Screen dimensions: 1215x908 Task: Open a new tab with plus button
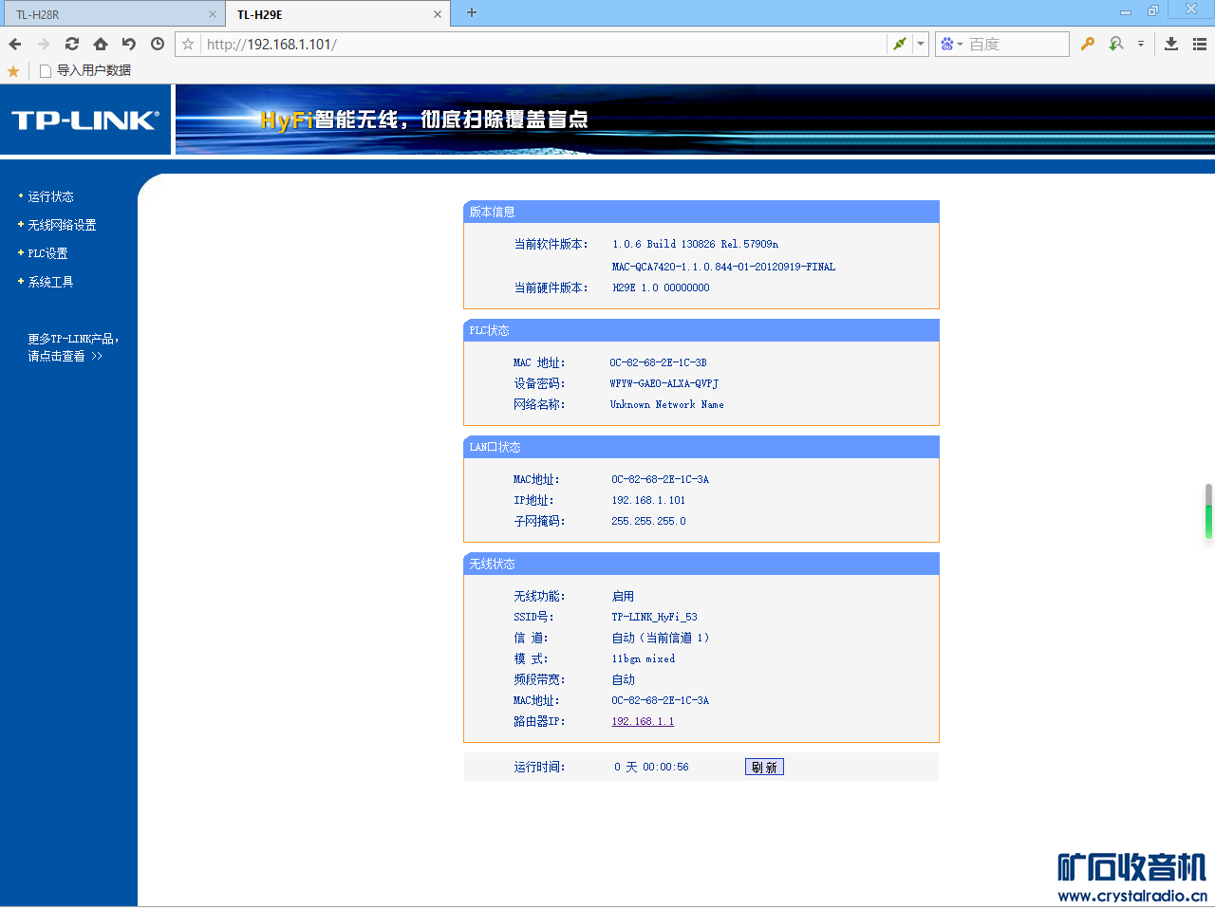pyautogui.click(x=472, y=12)
